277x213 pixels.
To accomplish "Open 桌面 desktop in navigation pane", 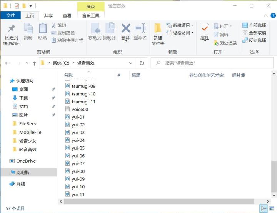I will [23, 89].
